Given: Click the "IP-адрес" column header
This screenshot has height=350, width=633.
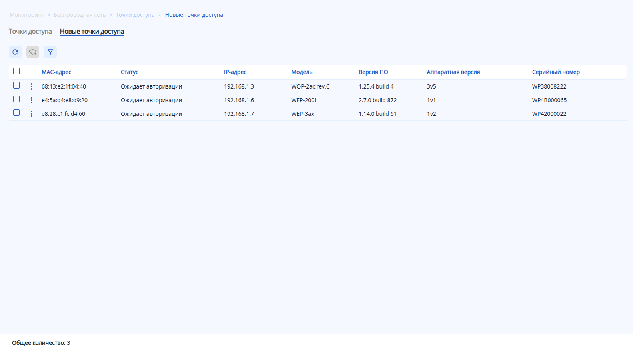Looking at the screenshot, I should 235,72.
